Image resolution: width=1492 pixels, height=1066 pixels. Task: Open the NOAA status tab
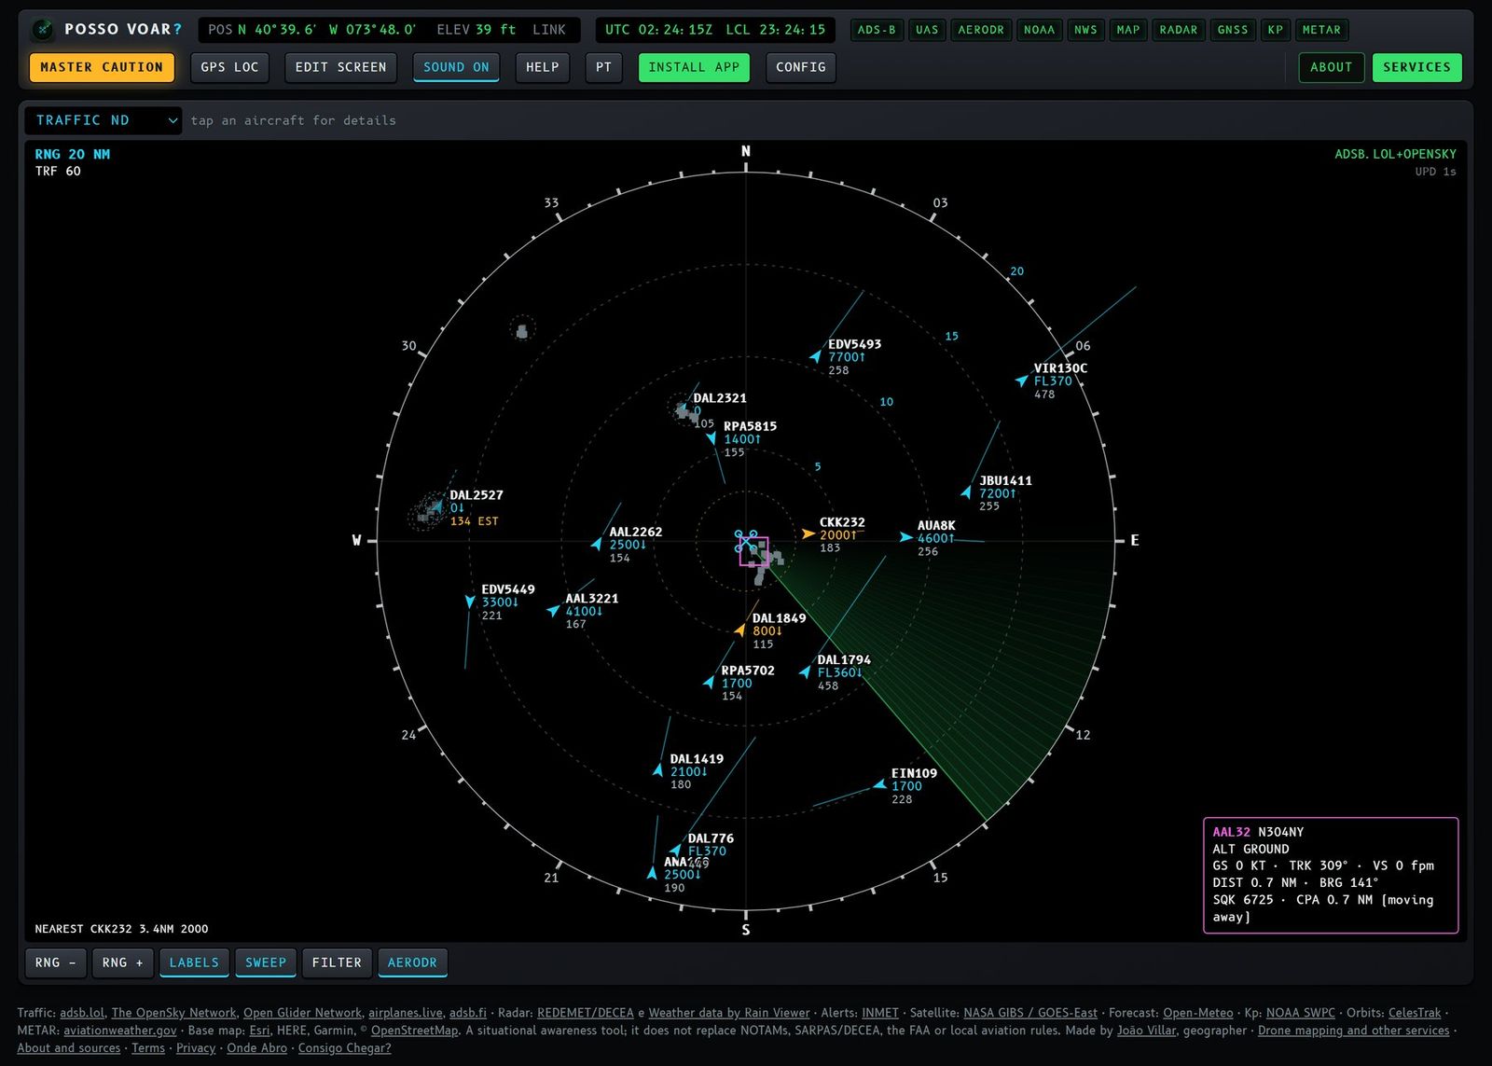click(1039, 30)
